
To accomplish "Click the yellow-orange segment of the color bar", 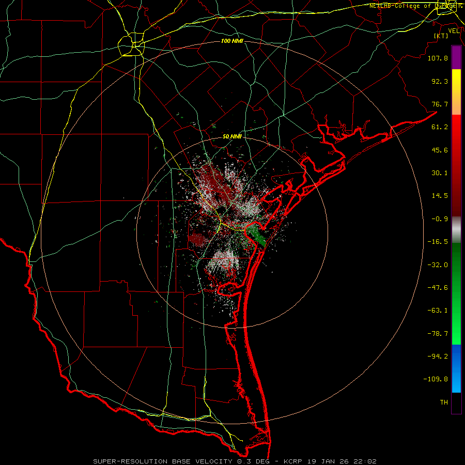I will (x=456, y=92).
